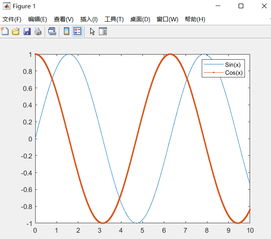Screen dimensions: 271x239
Task: Print the figure using the printer icon
Action: coord(38,32)
